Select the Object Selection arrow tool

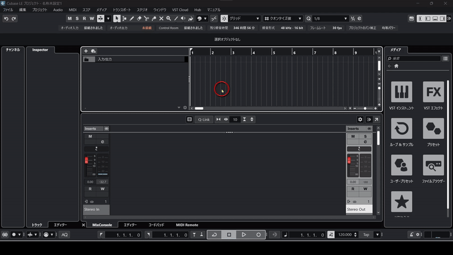pyautogui.click(x=117, y=19)
